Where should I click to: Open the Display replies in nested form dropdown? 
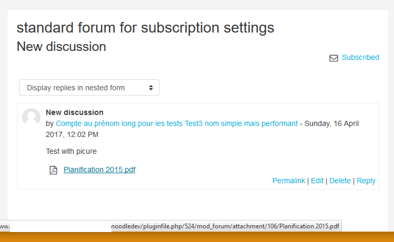tap(89, 88)
